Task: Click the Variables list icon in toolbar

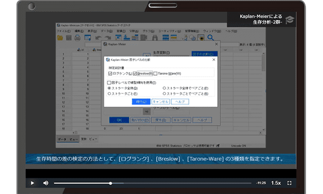Action: click(135, 38)
